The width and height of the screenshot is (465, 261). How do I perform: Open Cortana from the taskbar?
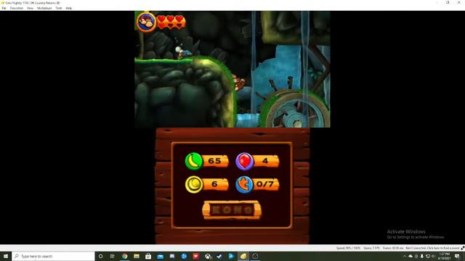tap(100, 256)
